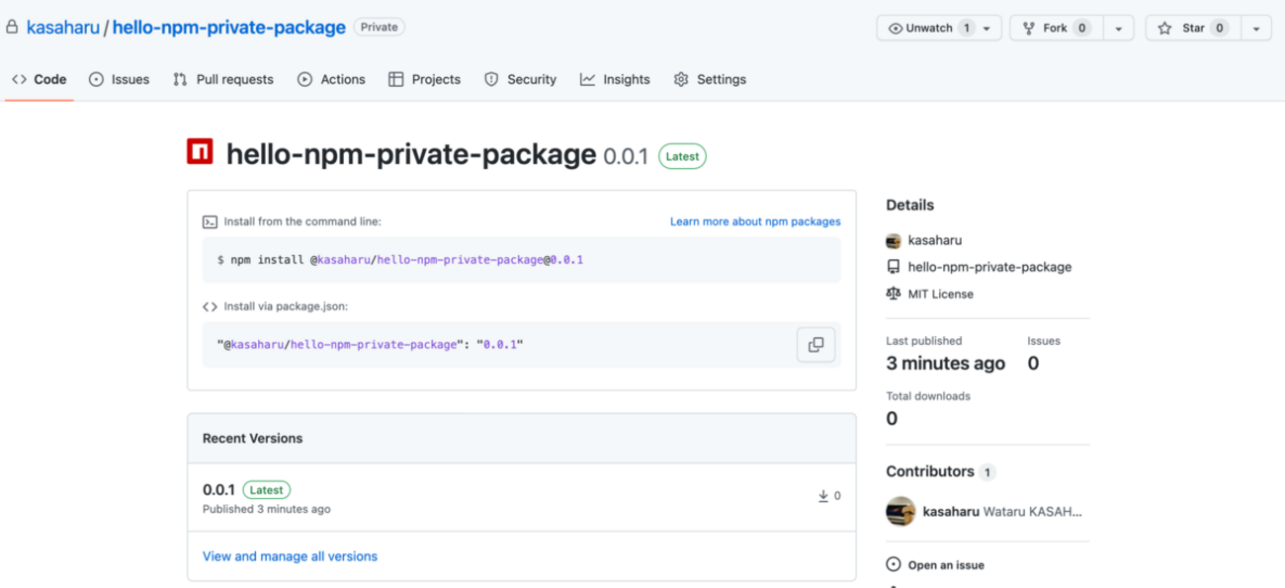Viewport: 1285px width, 588px height.
Task: Click the Issues count value in Details
Action: click(1033, 364)
